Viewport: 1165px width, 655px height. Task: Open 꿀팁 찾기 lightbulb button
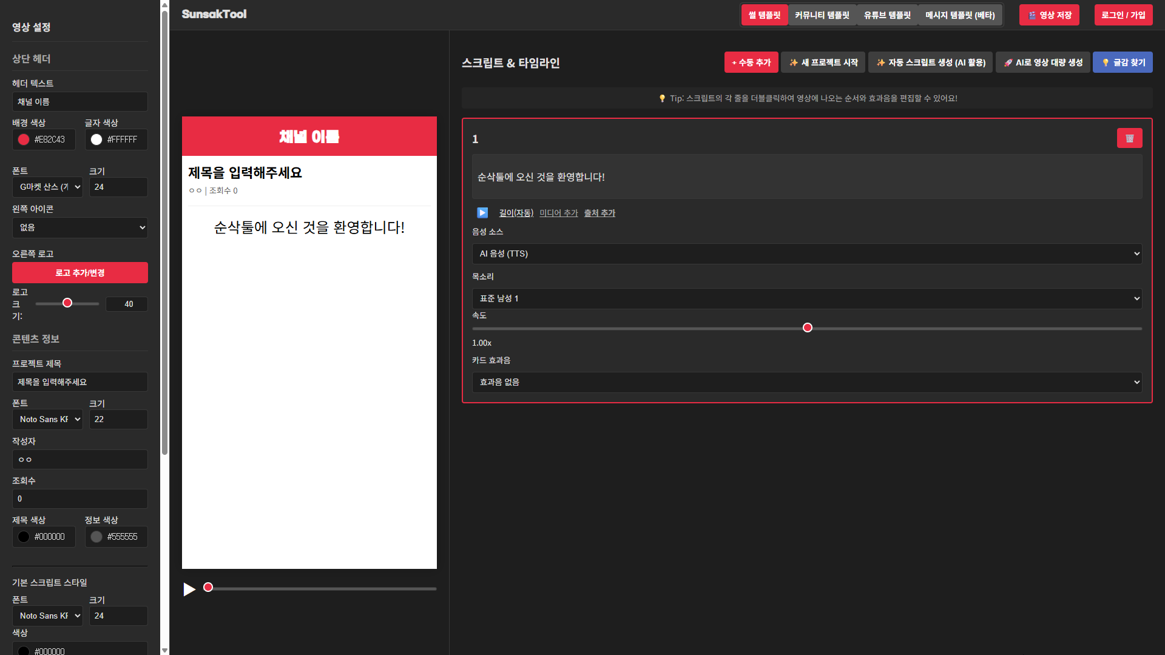tap(1123, 62)
